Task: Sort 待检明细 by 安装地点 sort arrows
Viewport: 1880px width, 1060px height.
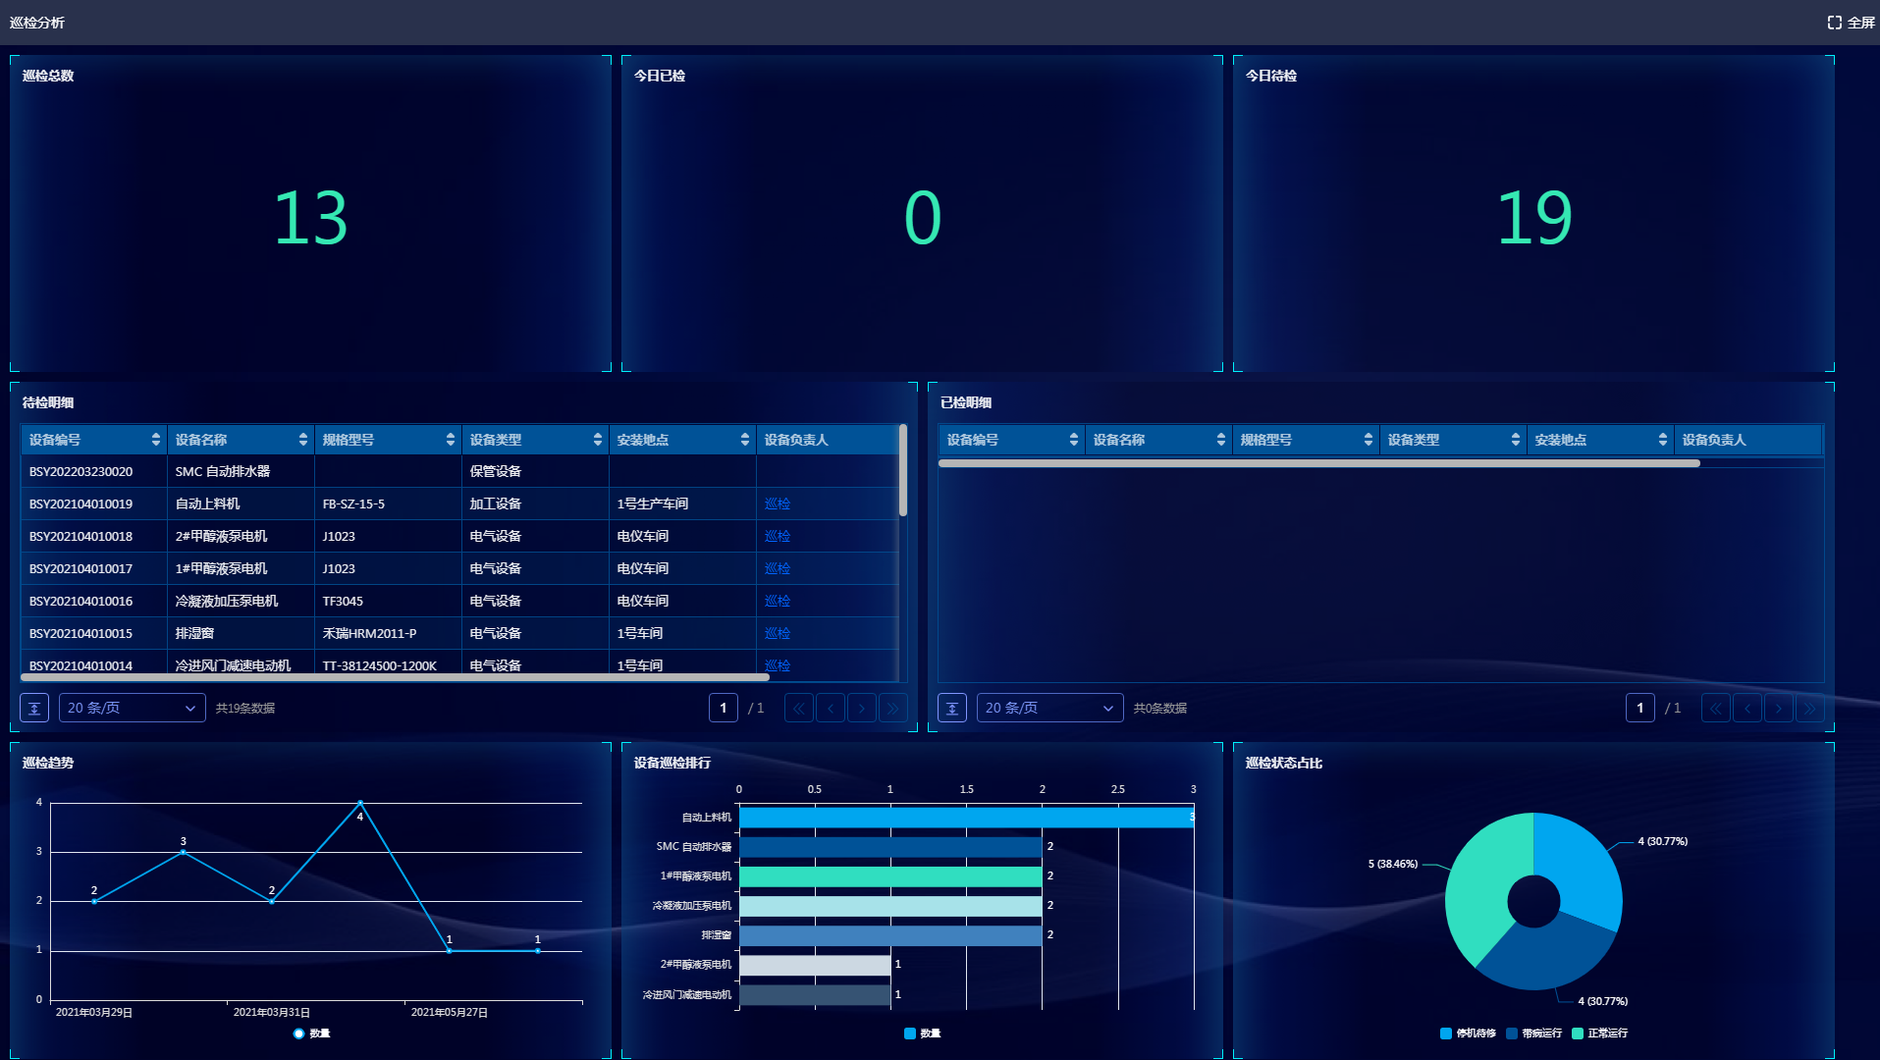Action: click(x=745, y=440)
